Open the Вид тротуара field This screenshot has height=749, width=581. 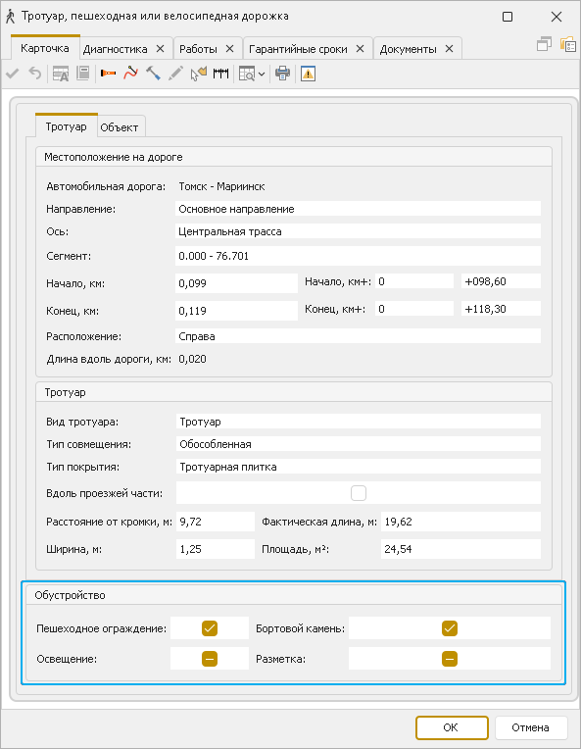coord(358,422)
